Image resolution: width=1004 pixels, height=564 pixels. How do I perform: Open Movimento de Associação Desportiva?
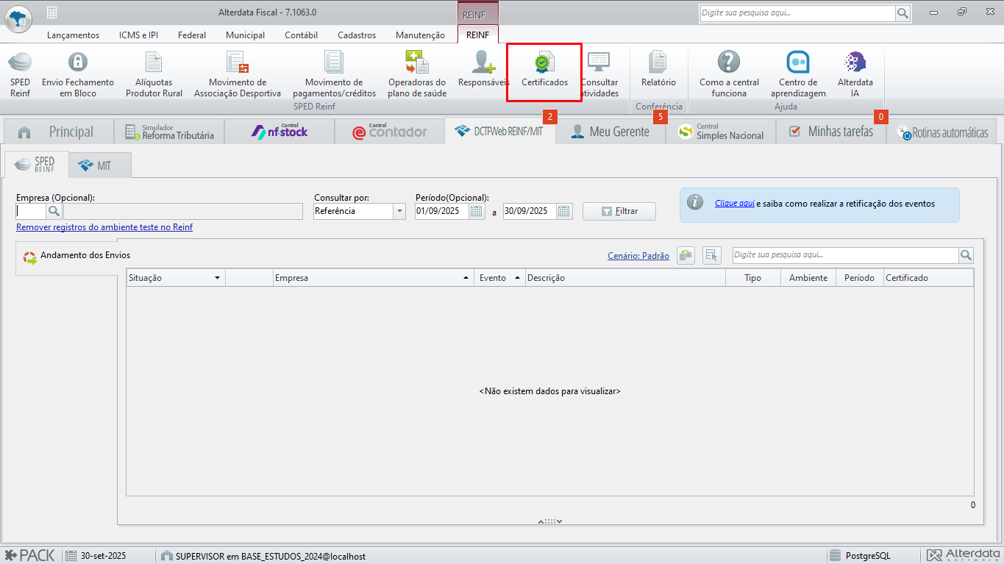238,74
